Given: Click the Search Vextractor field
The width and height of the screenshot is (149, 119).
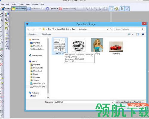Looking at the screenshot, I should click(129, 29).
